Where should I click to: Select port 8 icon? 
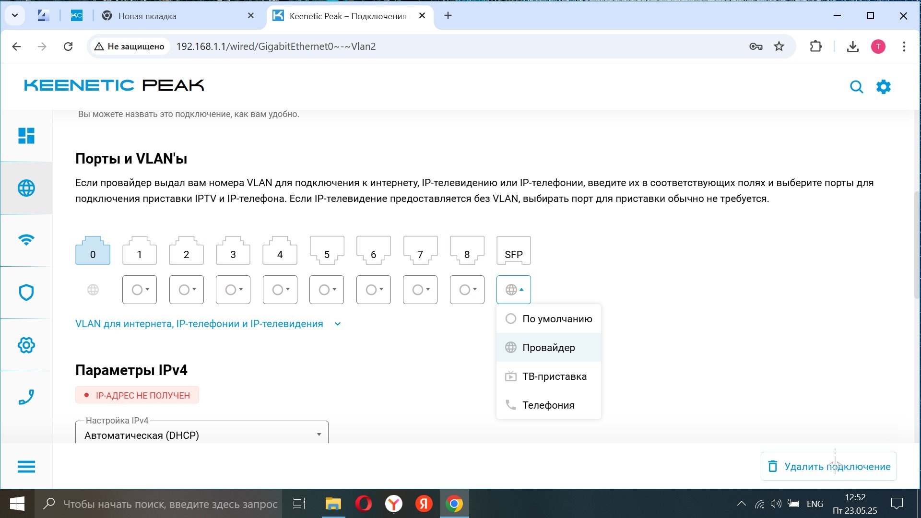[467, 250]
